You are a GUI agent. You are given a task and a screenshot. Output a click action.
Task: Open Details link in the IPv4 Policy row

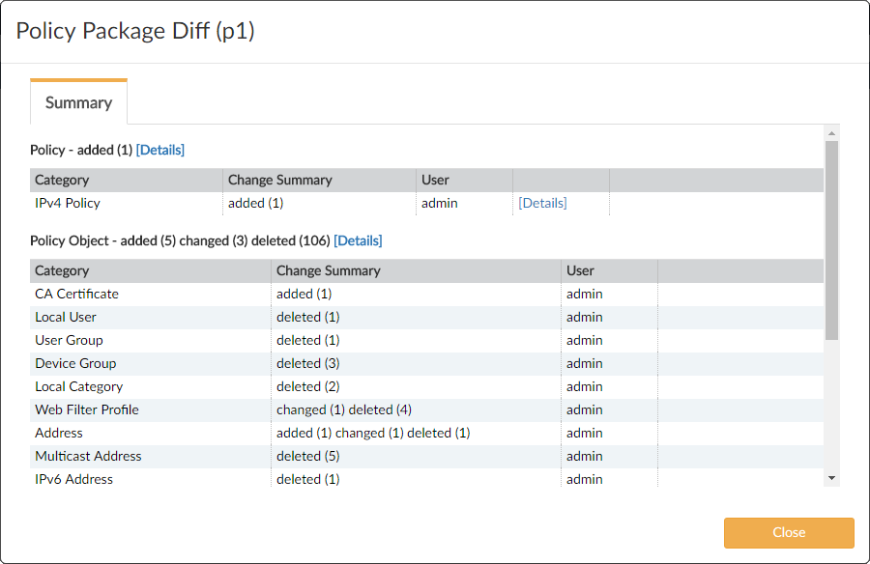(x=542, y=203)
